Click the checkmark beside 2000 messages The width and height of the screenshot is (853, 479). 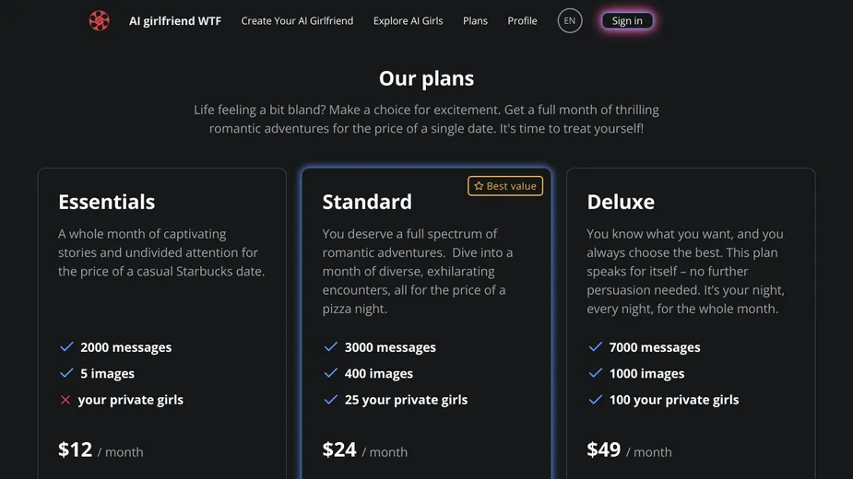66,347
